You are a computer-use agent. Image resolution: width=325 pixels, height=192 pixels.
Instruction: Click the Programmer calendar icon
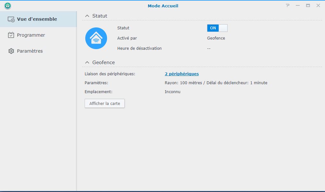[x=11, y=35]
